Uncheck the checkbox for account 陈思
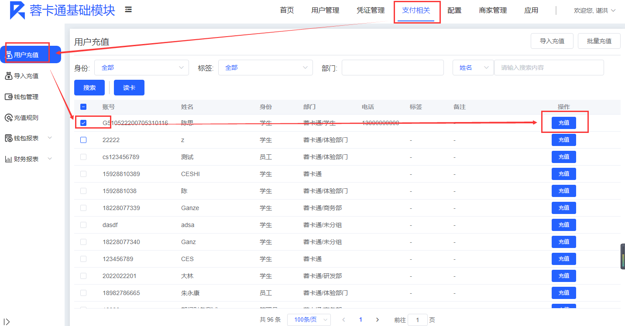The width and height of the screenshot is (625, 326). [83, 123]
